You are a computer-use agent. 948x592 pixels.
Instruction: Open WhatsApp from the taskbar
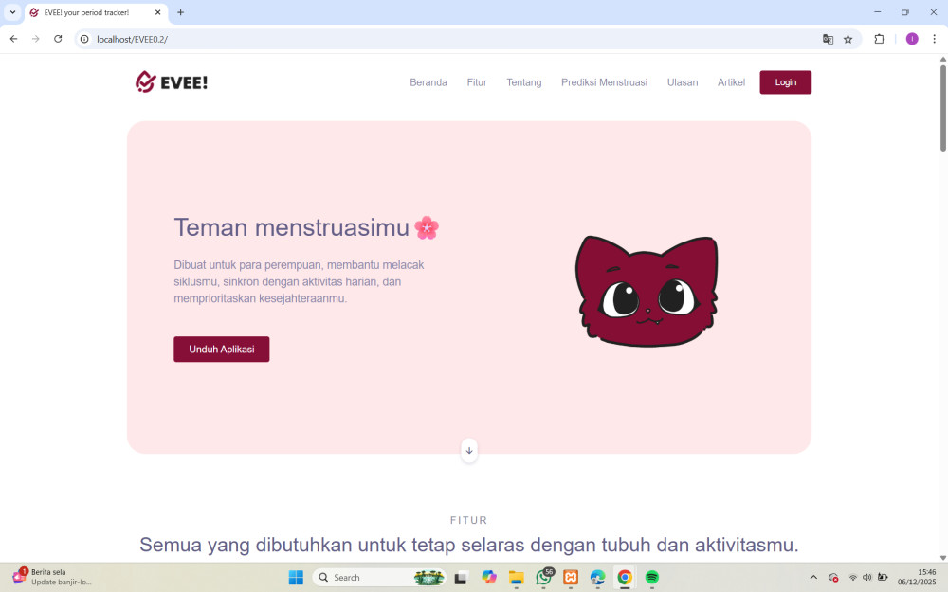click(x=543, y=577)
